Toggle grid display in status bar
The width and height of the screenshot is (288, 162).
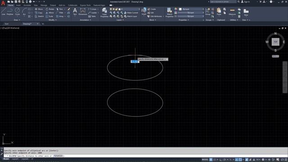(x=211, y=160)
